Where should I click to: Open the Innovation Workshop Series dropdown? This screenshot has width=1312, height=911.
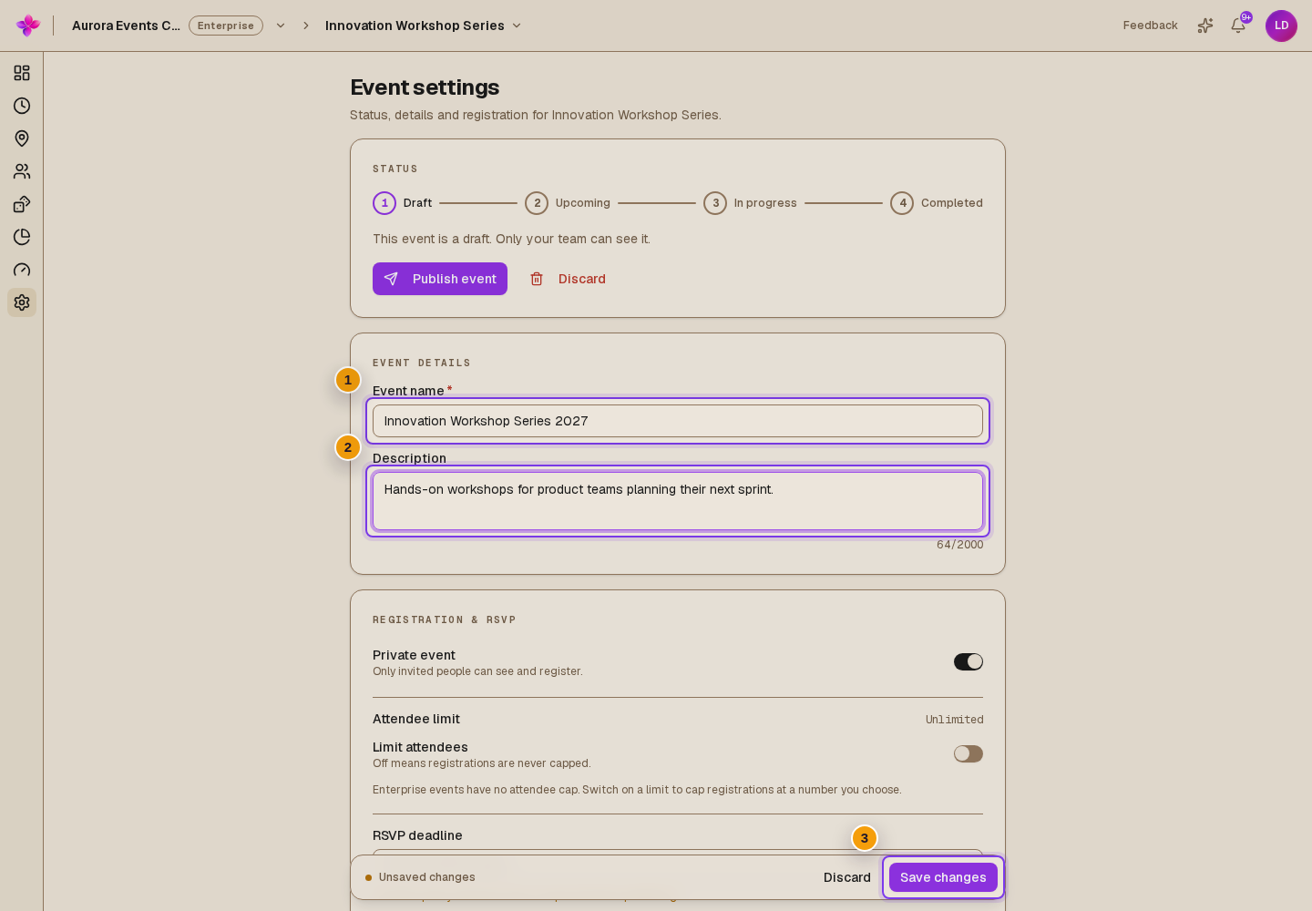pyautogui.click(x=424, y=26)
